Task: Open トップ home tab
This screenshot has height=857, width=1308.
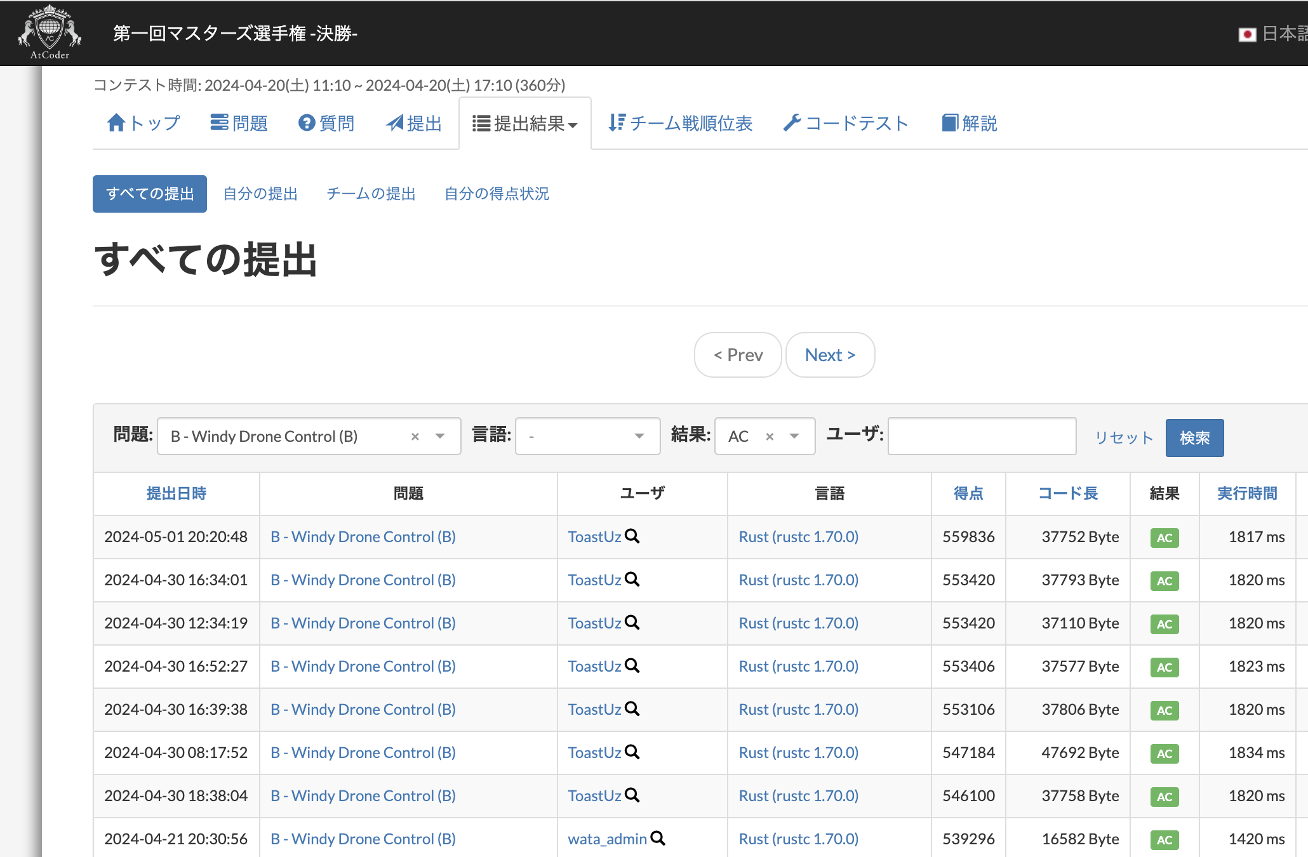Action: point(143,123)
